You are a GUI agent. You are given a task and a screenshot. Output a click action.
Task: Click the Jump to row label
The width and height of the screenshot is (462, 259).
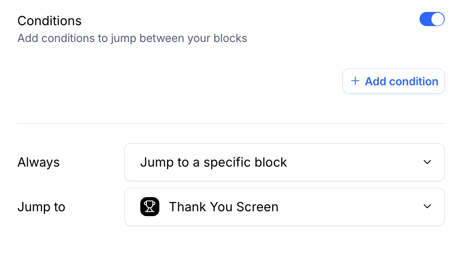point(41,207)
